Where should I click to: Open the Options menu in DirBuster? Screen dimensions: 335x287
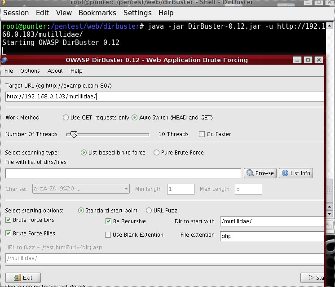coord(30,71)
